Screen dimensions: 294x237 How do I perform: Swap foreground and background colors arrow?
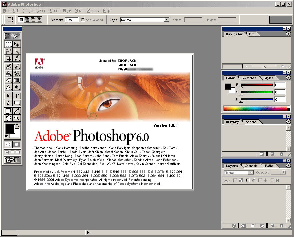[x=17, y=125]
